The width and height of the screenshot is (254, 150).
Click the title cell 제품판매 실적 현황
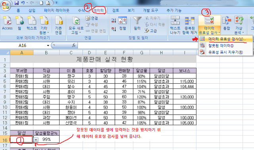[103, 59]
